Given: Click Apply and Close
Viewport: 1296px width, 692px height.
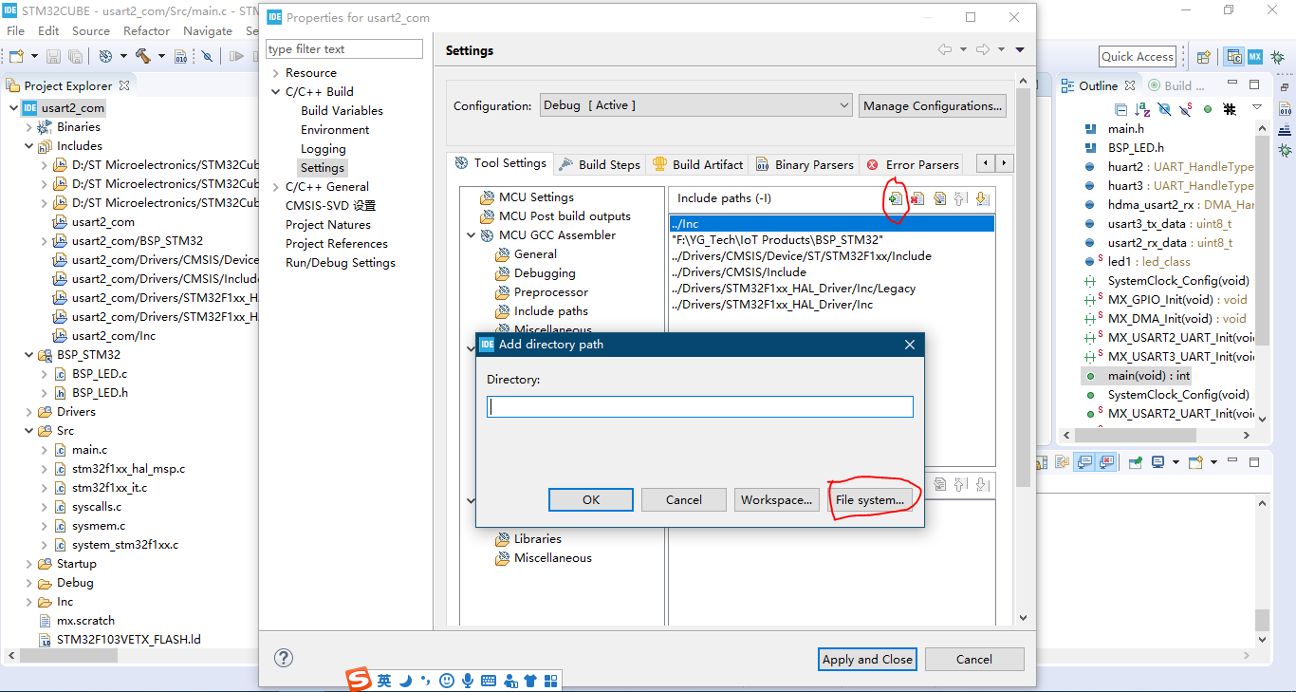Looking at the screenshot, I should click(867, 660).
